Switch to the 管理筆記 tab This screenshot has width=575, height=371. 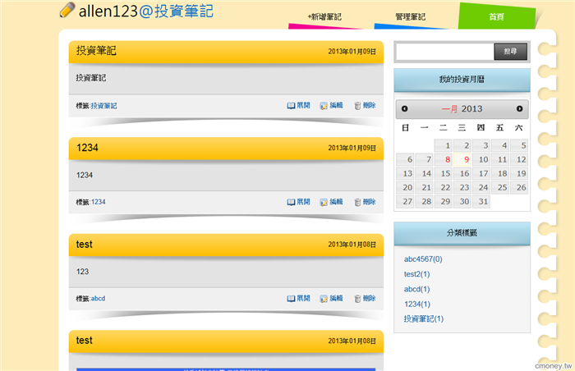(x=410, y=16)
